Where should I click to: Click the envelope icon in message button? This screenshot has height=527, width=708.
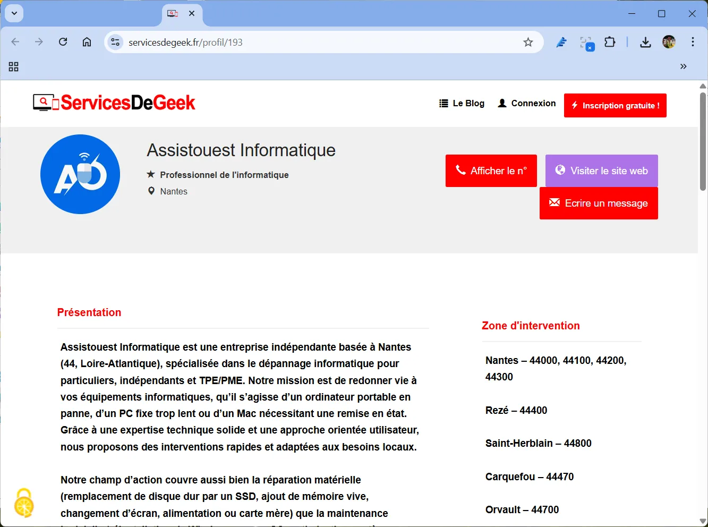point(555,202)
